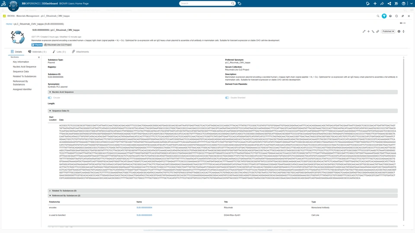Viewport: 415px width, 233px height.
Task: Collapse the Sequence Data (1) section
Action: coord(223,111)
